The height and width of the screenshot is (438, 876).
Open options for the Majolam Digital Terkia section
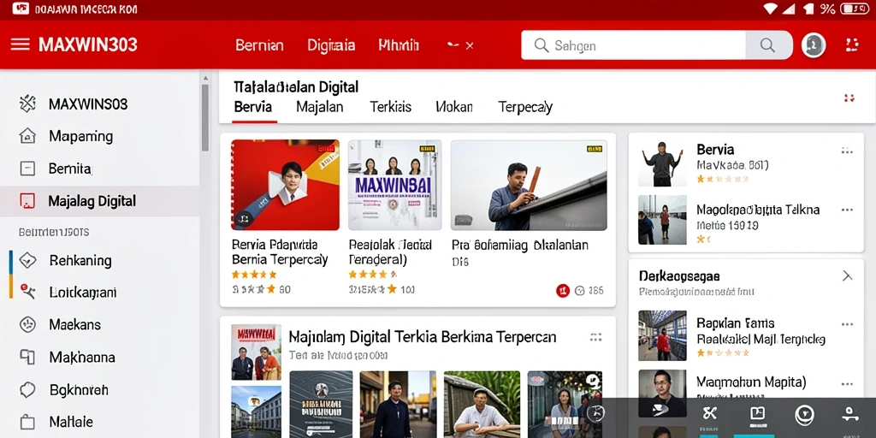click(x=596, y=337)
